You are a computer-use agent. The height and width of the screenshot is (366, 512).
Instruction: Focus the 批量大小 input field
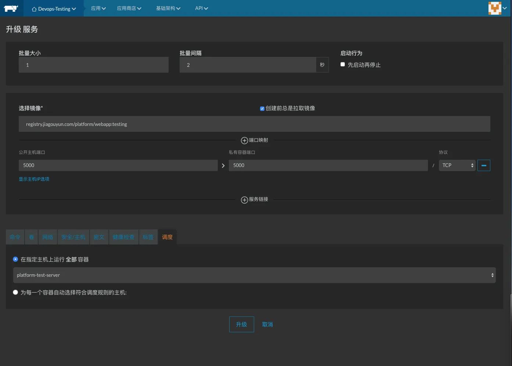click(94, 65)
